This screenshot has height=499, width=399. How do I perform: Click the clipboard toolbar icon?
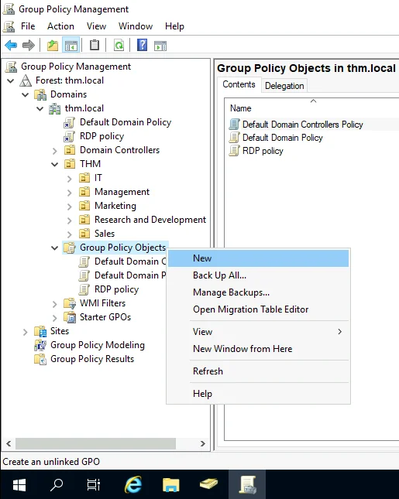point(95,45)
